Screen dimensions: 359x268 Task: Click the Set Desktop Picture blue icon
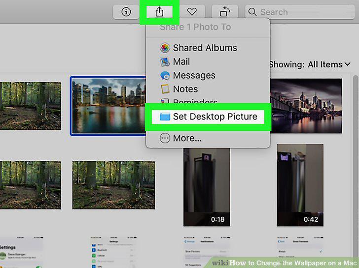165,117
